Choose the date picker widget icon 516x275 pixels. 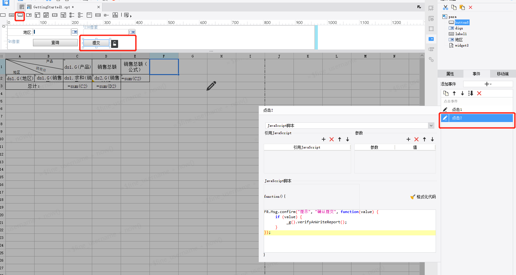46,15
